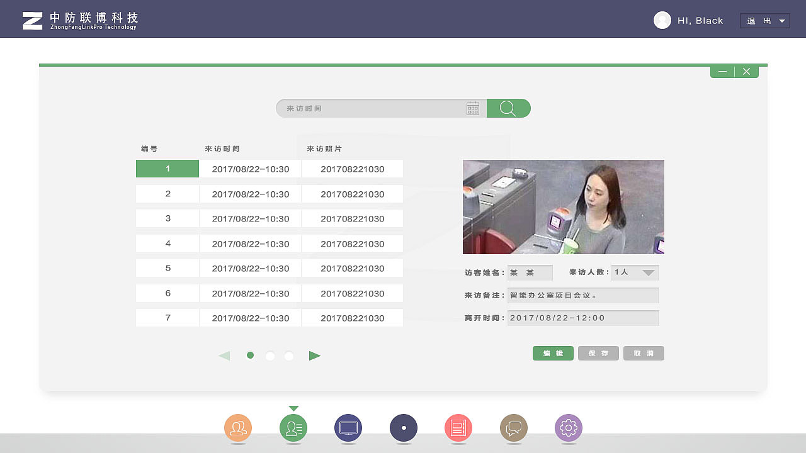Screen dimensions: 806x453
Task: Click visit time cell in row 2
Action: tap(251, 194)
